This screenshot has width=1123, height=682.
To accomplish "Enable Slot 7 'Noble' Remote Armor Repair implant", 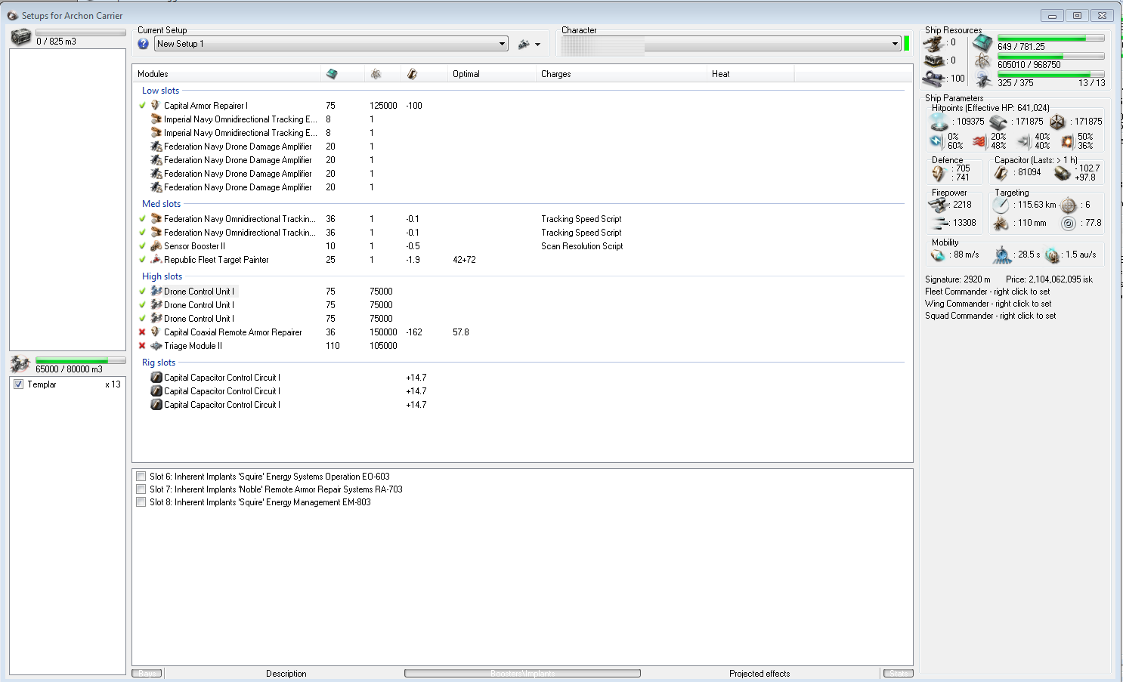I will point(141,489).
